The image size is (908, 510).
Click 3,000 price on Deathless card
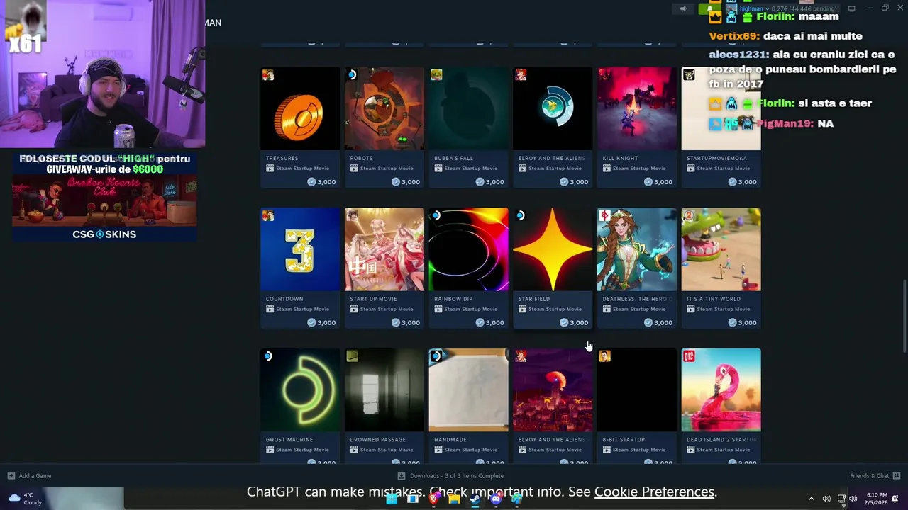coord(663,322)
